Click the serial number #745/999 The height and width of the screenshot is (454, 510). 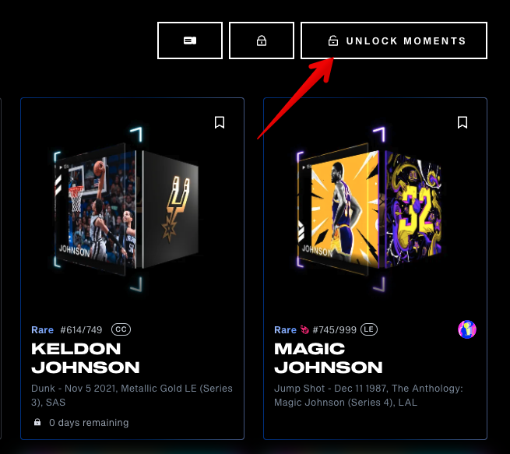point(334,329)
